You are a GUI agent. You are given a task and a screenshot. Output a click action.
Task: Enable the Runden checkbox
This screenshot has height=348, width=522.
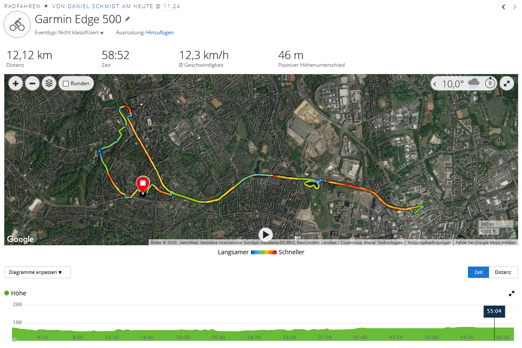point(66,83)
